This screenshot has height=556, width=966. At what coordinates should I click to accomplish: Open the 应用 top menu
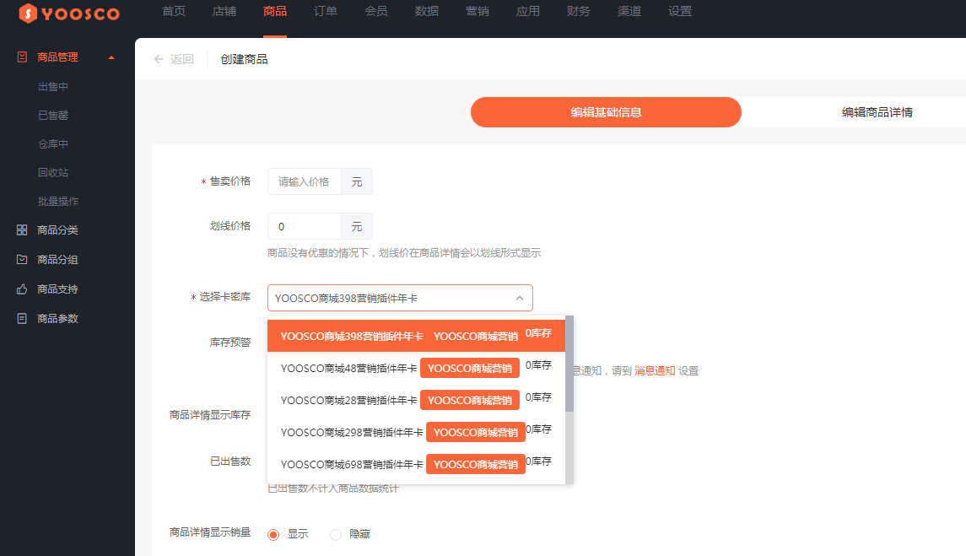[x=528, y=11]
